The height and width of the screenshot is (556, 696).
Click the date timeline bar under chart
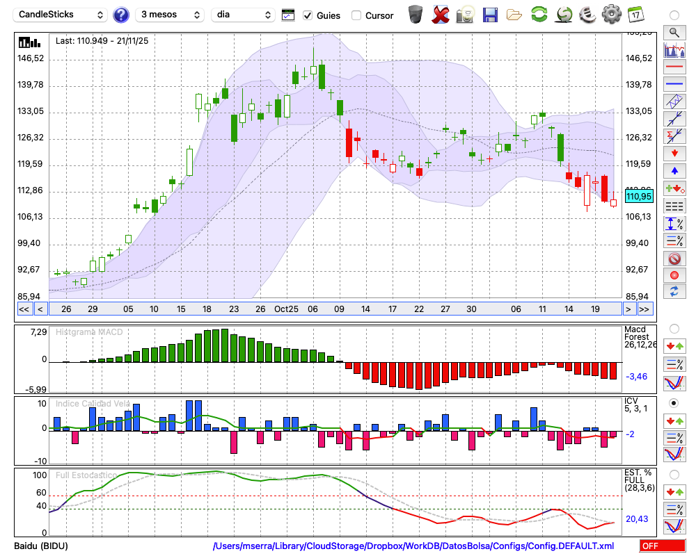334,309
